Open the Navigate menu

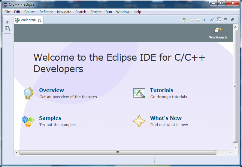64,12
